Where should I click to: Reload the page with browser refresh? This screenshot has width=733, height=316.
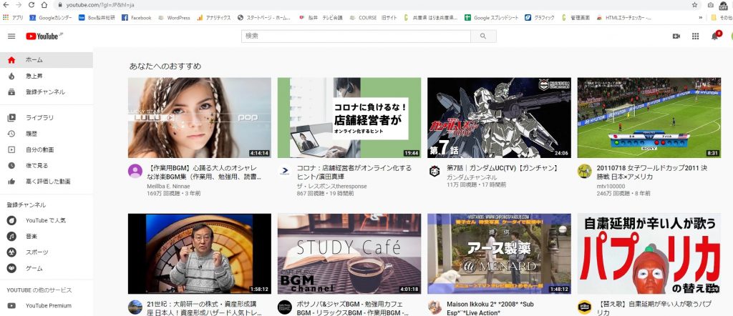(x=31, y=5)
